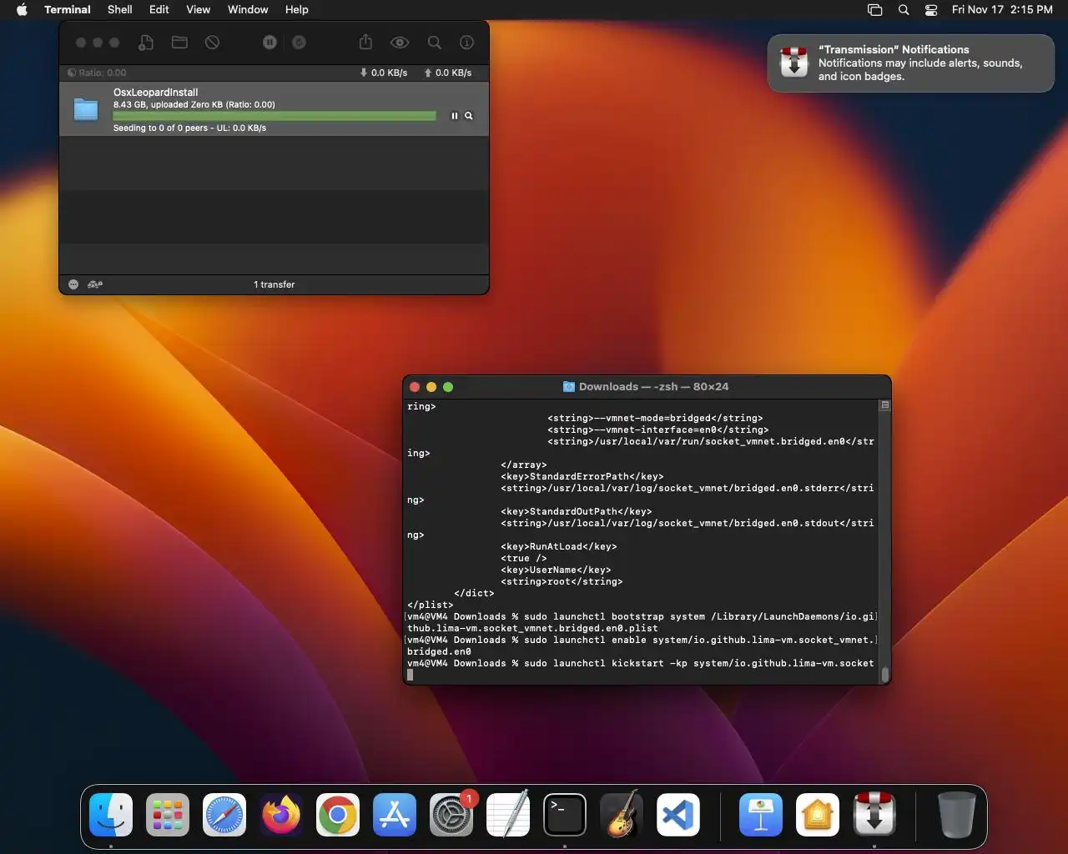1068x854 pixels.
Task: Open the torrent Inspector info icon
Action: point(467,43)
